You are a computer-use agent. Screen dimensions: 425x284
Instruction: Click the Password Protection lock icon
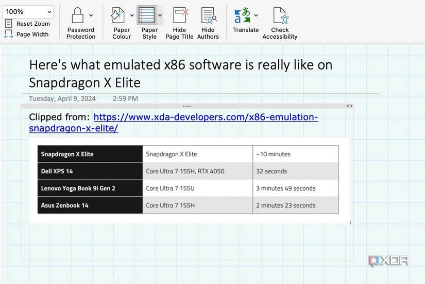click(x=77, y=15)
